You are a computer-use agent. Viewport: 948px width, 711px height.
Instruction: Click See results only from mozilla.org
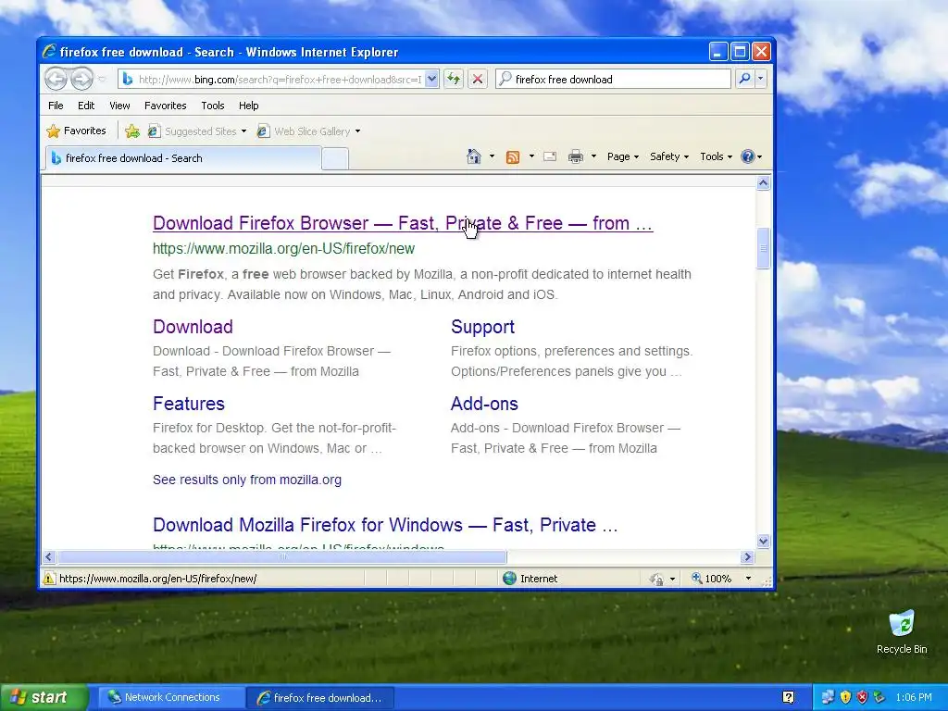(x=246, y=480)
